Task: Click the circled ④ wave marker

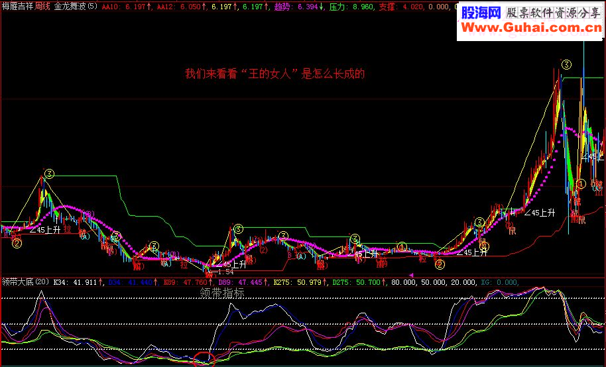Action: coord(484,246)
